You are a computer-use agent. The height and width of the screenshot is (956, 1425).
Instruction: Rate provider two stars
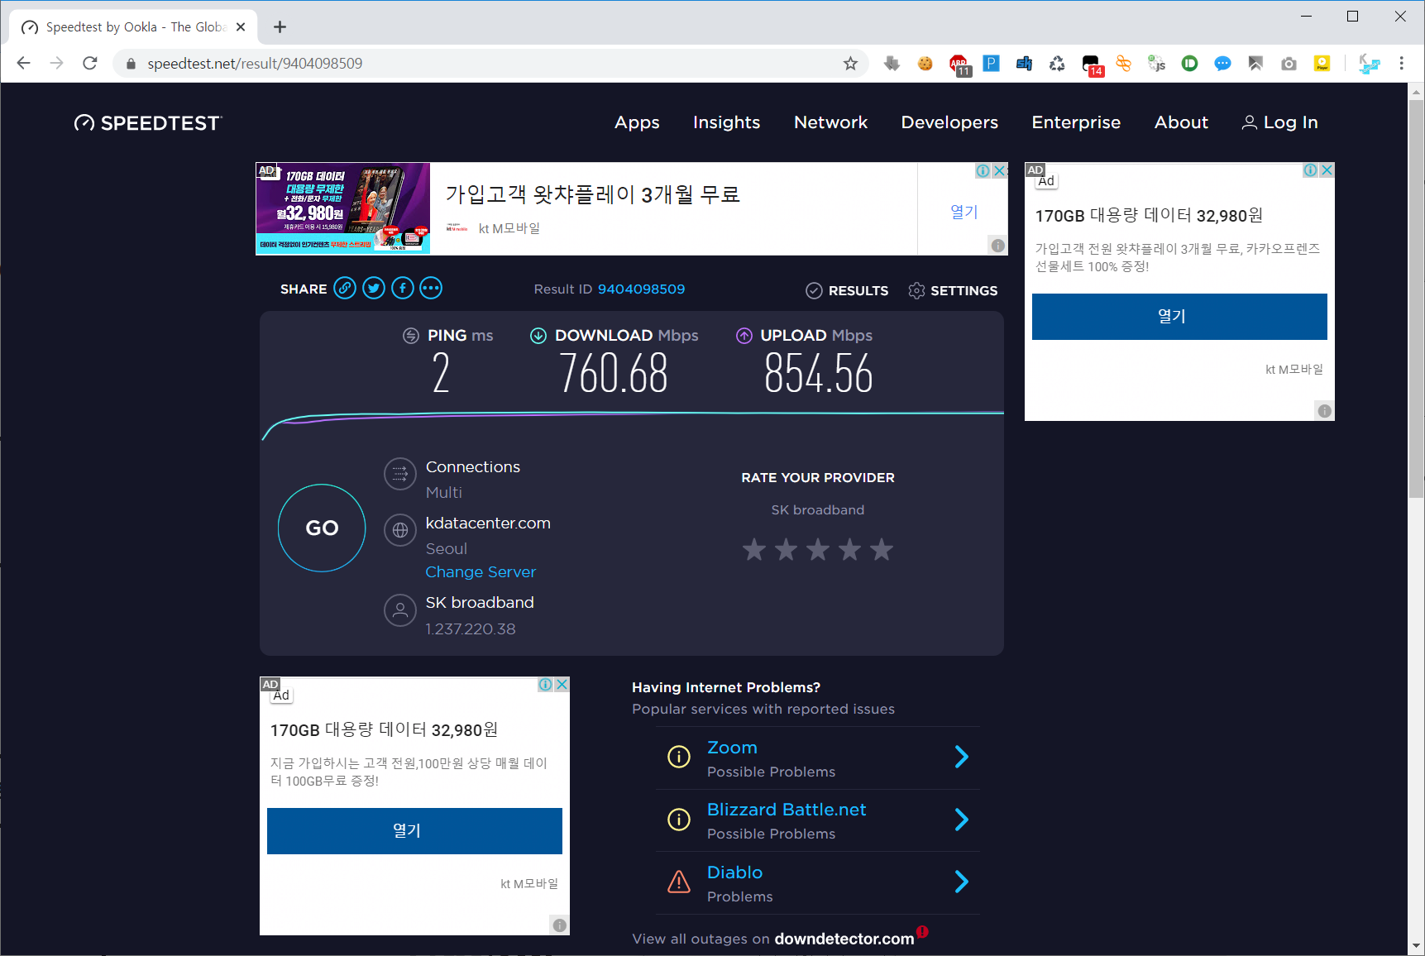[786, 549]
